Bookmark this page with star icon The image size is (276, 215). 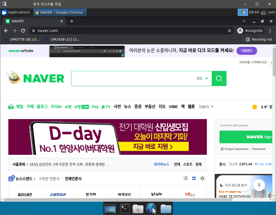(x=229, y=31)
